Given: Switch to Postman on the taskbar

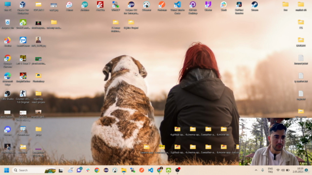Looking at the screenshot, I should point(141,170).
